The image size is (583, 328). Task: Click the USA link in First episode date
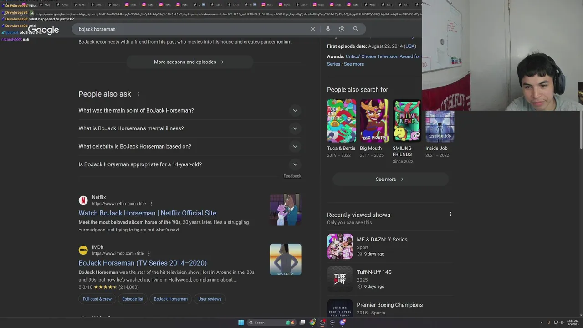point(410,46)
